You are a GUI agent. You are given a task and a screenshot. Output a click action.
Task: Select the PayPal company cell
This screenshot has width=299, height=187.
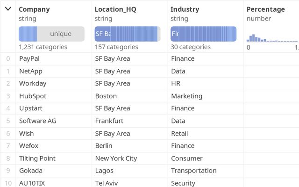(29, 58)
